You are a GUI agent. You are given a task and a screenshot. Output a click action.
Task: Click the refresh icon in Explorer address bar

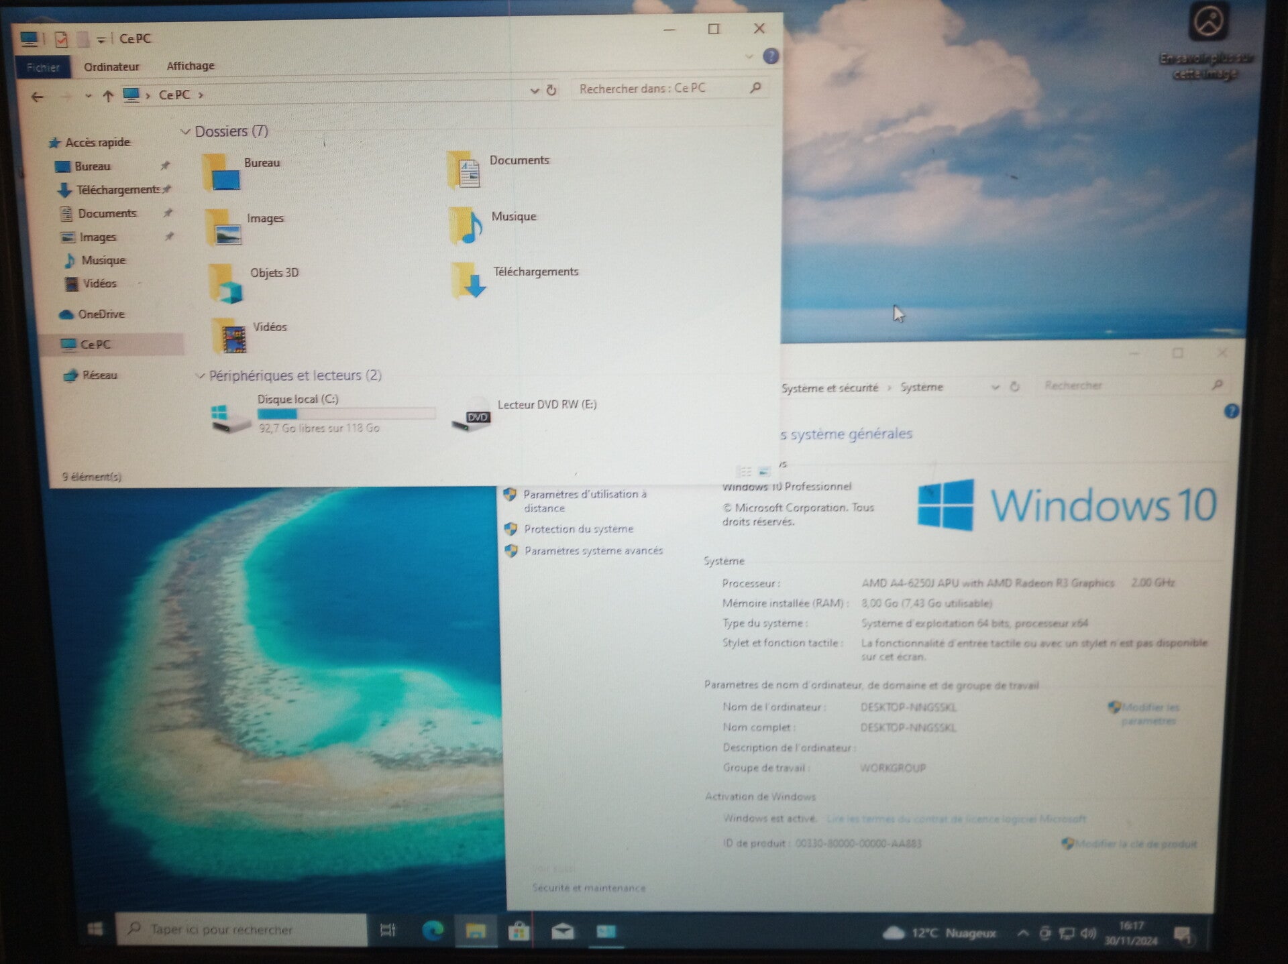coord(551,90)
